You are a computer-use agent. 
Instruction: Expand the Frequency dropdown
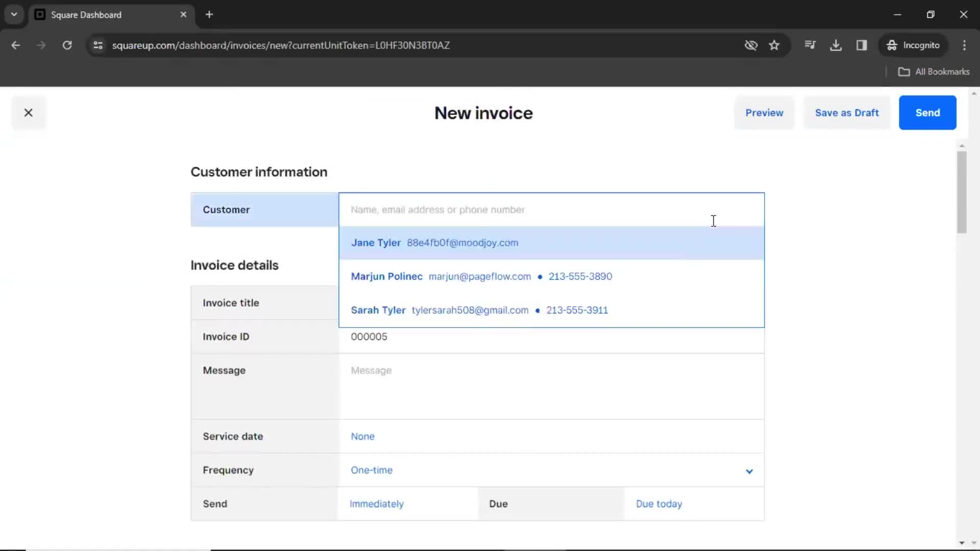coord(749,469)
